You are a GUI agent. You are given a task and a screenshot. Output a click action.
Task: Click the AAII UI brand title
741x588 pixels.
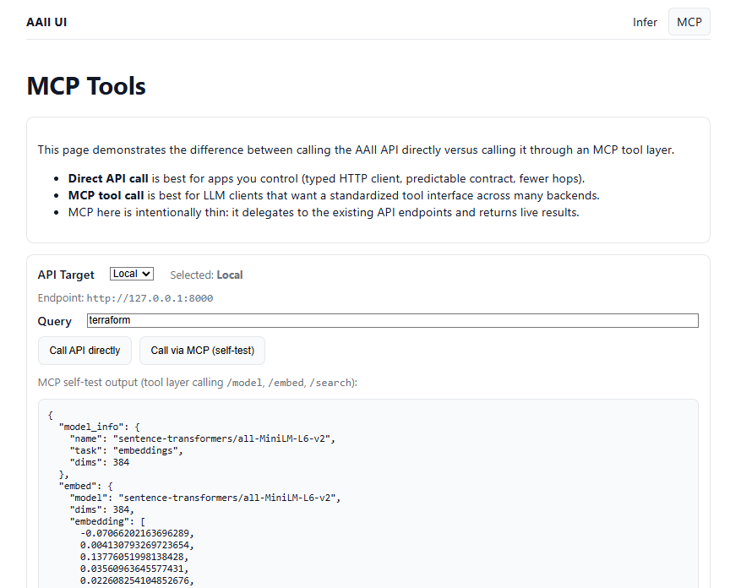coord(46,22)
